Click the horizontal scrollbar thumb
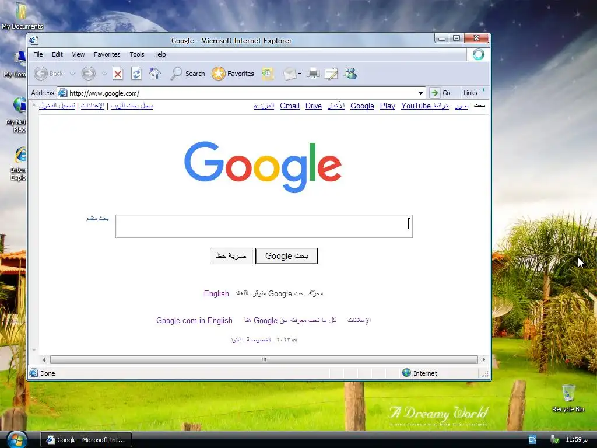The image size is (597, 448). pos(264,359)
